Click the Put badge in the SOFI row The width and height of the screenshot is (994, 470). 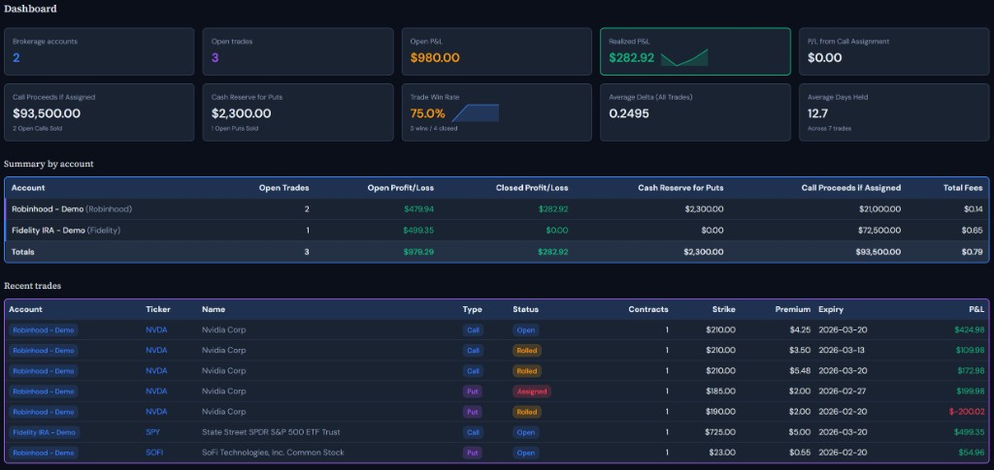(472, 453)
